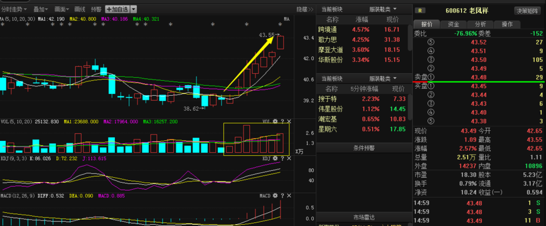Expand the arrow next to +加自选
Screen dimensions: 546x226
134,9
